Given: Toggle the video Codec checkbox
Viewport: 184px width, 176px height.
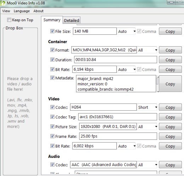Looking at the screenshot, I should (x=52, y=107).
